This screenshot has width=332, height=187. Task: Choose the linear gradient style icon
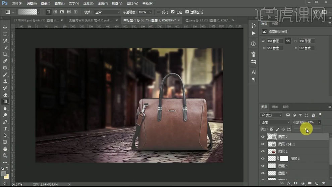[x=48, y=12]
